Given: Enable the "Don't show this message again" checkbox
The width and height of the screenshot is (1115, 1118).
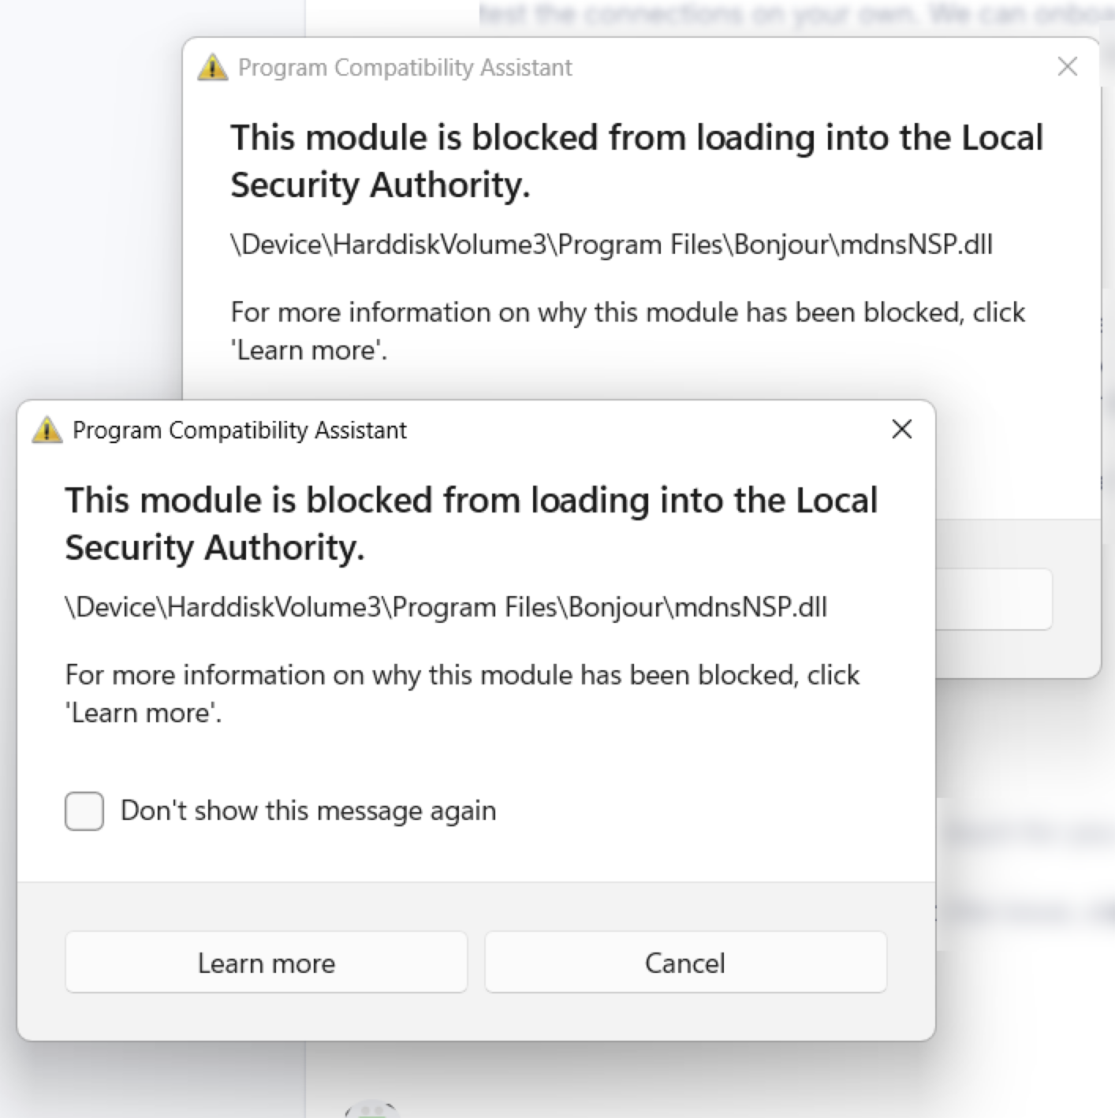Looking at the screenshot, I should click(84, 811).
